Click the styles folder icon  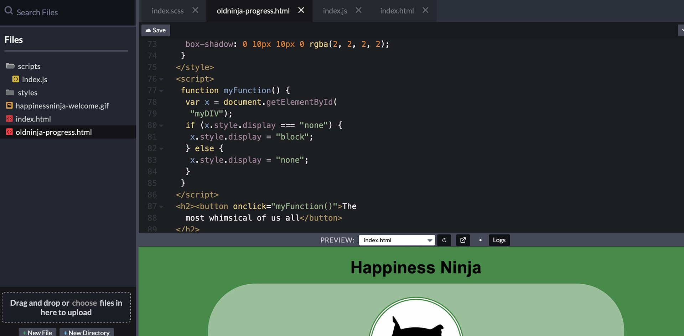click(10, 92)
